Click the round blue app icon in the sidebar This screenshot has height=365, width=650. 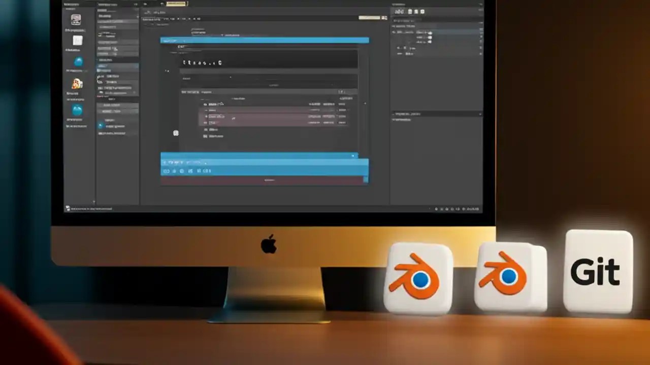[x=78, y=62]
